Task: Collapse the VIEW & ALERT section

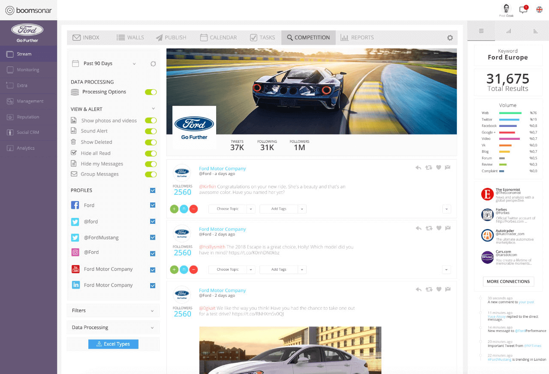Action: [x=153, y=109]
